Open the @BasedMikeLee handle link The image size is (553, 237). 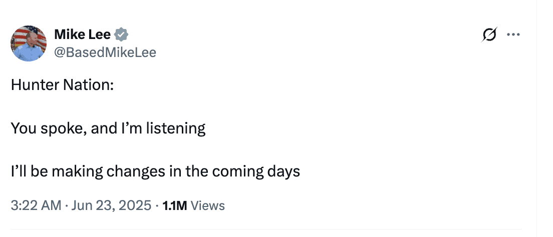(105, 52)
